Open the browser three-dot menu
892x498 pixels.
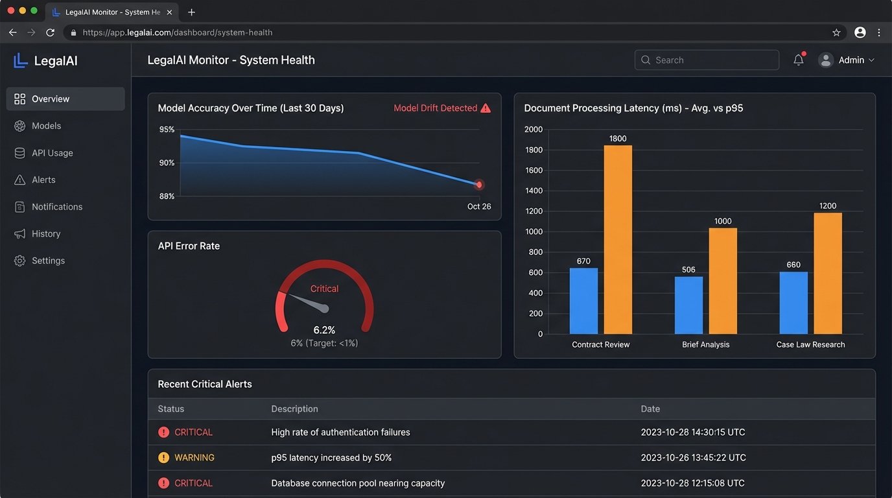click(x=879, y=32)
